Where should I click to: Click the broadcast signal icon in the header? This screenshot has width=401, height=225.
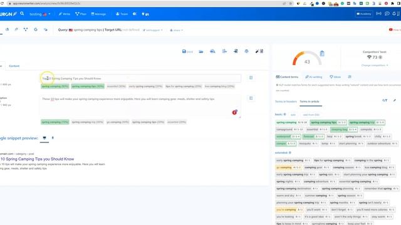coord(378,14)
